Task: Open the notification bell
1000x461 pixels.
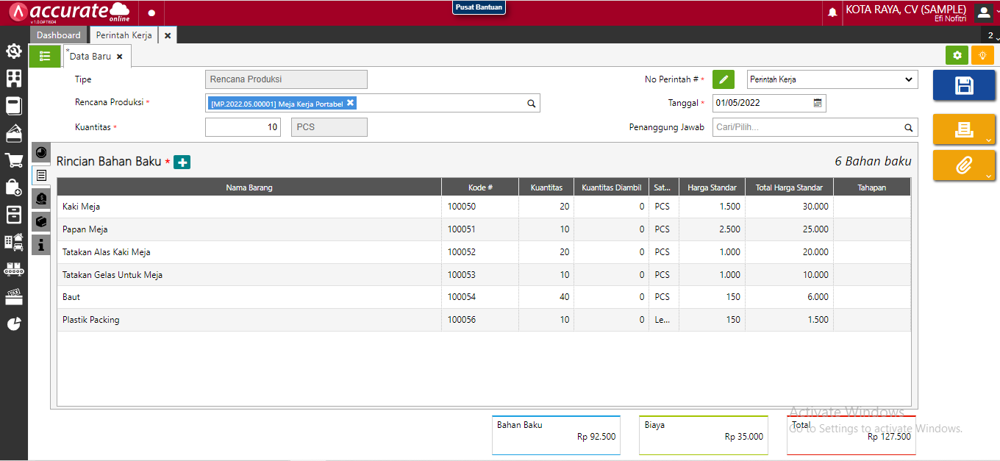Action: pos(832,12)
